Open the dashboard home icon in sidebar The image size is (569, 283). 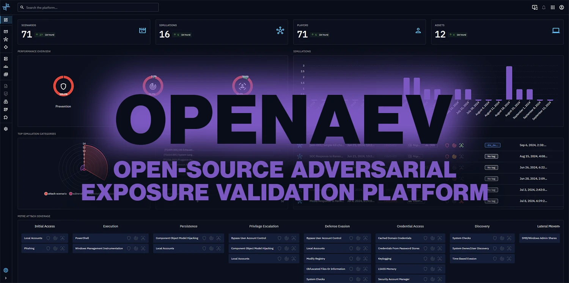(x=6, y=20)
